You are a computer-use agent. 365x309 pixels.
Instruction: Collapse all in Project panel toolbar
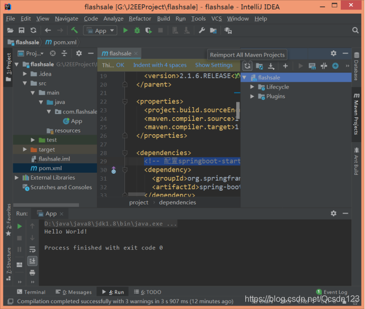point(64,53)
